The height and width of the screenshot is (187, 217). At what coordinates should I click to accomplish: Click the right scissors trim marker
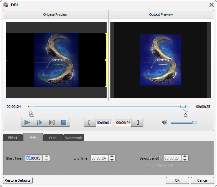click(x=186, y=113)
